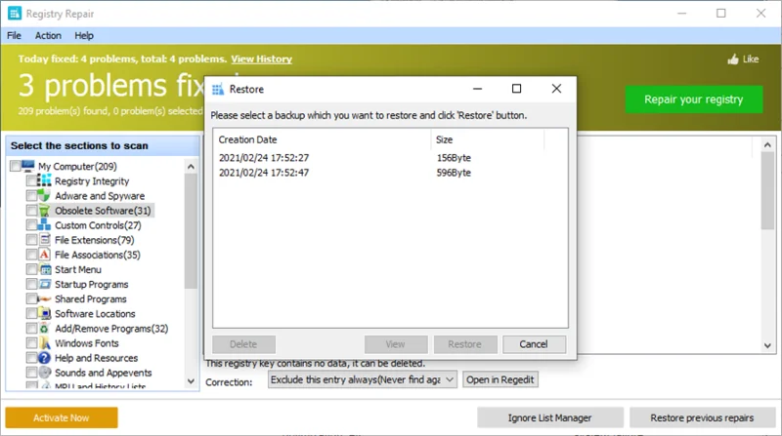Image resolution: width=782 pixels, height=436 pixels.
Task: Tick the Custom Controls(27) checkbox
Action: pyautogui.click(x=31, y=225)
